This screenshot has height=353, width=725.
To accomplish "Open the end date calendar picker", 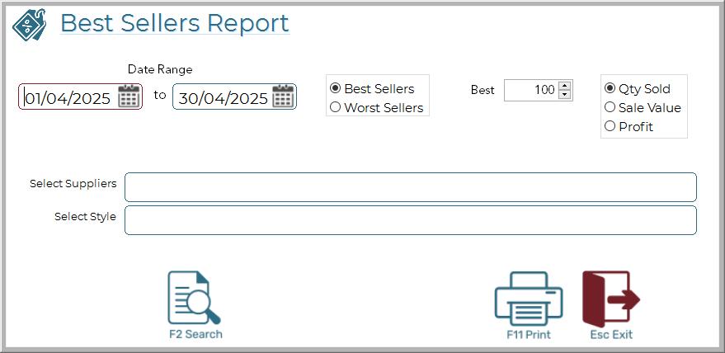I will click(x=283, y=96).
